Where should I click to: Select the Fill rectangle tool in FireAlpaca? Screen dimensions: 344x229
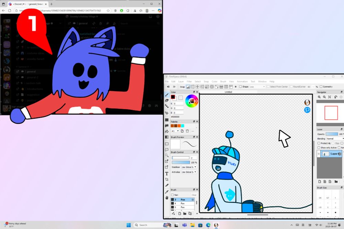tap(167, 120)
